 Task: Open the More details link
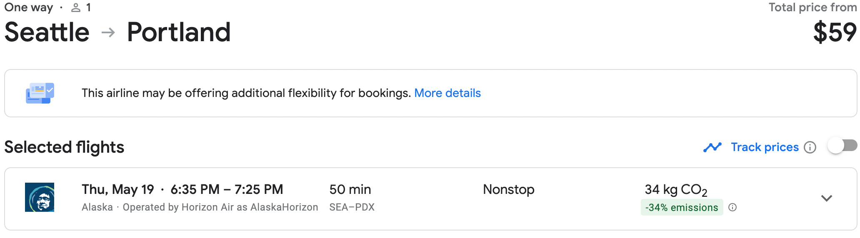click(447, 93)
